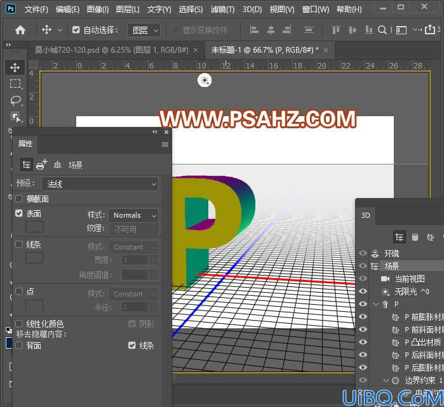Enable the 点 checkbox
The width and height of the screenshot is (444, 407).
[x=19, y=291]
